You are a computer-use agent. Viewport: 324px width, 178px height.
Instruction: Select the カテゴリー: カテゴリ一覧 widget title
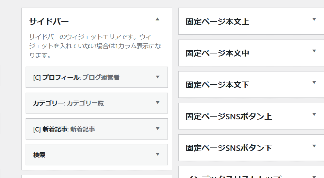click(68, 103)
